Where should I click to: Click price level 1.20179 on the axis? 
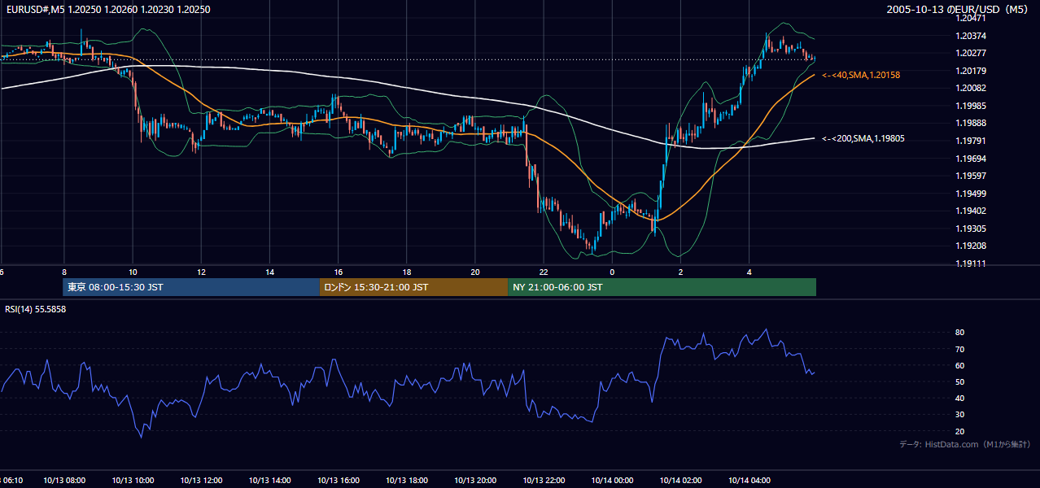point(971,71)
